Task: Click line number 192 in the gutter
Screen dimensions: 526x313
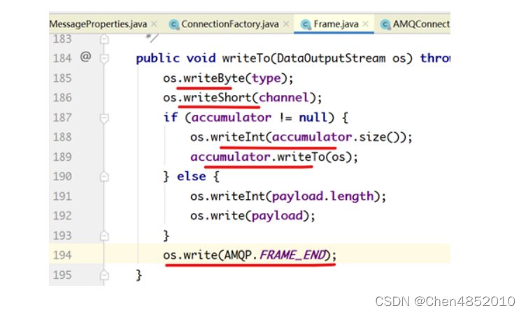Action: pyautogui.click(x=62, y=216)
